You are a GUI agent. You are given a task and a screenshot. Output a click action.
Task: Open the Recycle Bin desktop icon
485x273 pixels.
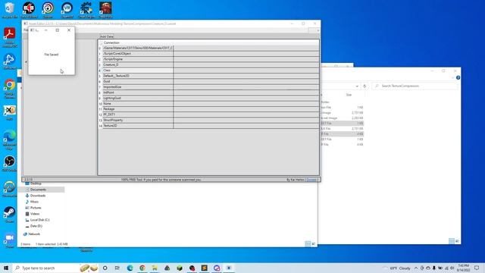click(10, 10)
